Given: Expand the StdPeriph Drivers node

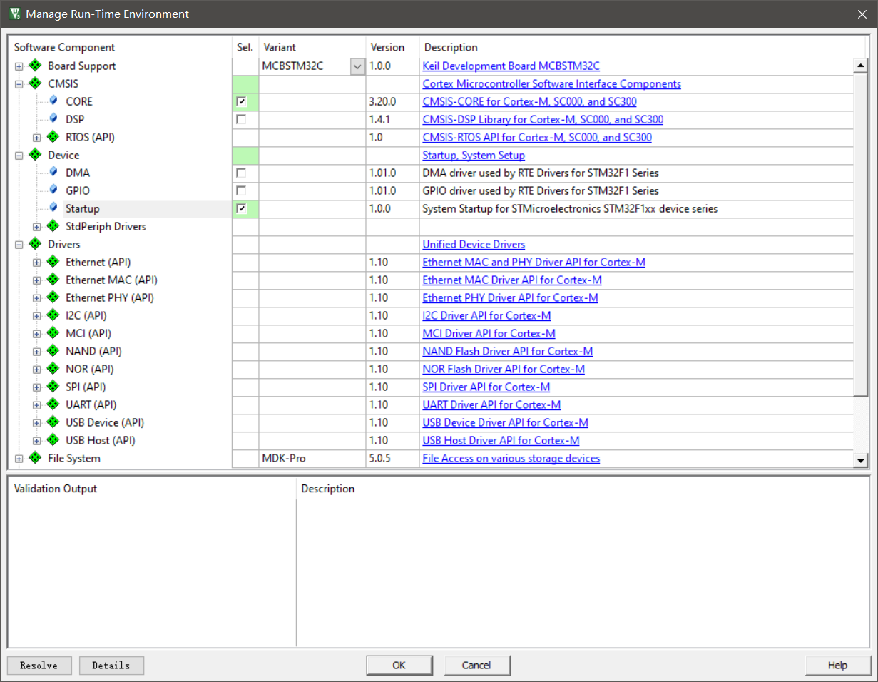Looking at the screenshot, I should (x=36, y=227).
